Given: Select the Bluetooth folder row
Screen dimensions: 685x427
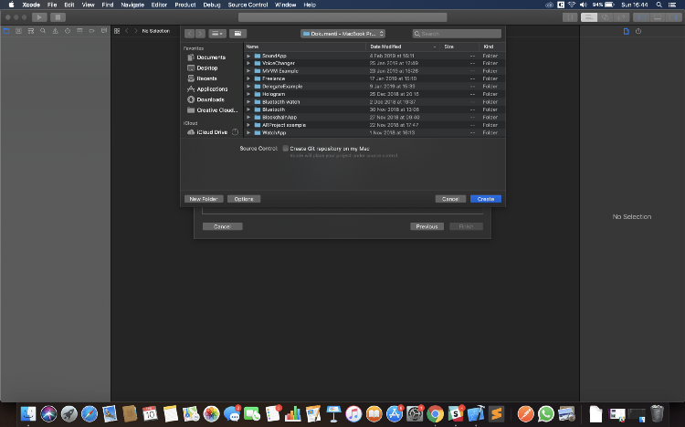Looking at the screenshot, I should click(374, 109).
